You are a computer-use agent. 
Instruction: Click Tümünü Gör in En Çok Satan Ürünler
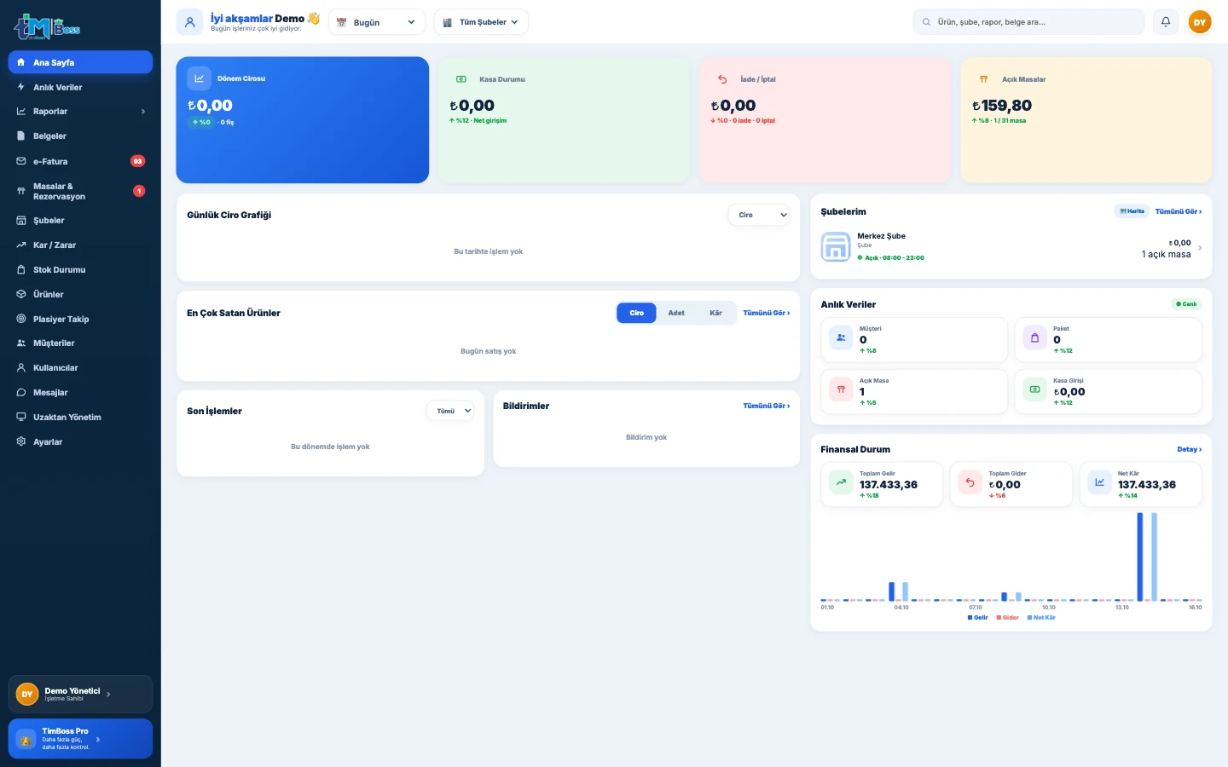767,313
